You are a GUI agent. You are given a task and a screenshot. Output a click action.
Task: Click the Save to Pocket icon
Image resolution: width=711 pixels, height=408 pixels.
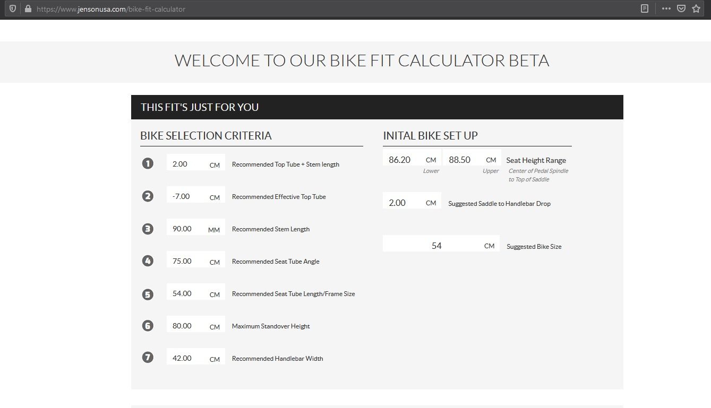(x=681, y=9)
